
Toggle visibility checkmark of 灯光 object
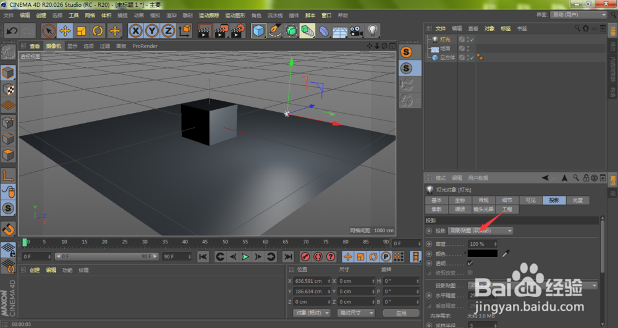tap(472, 40)
